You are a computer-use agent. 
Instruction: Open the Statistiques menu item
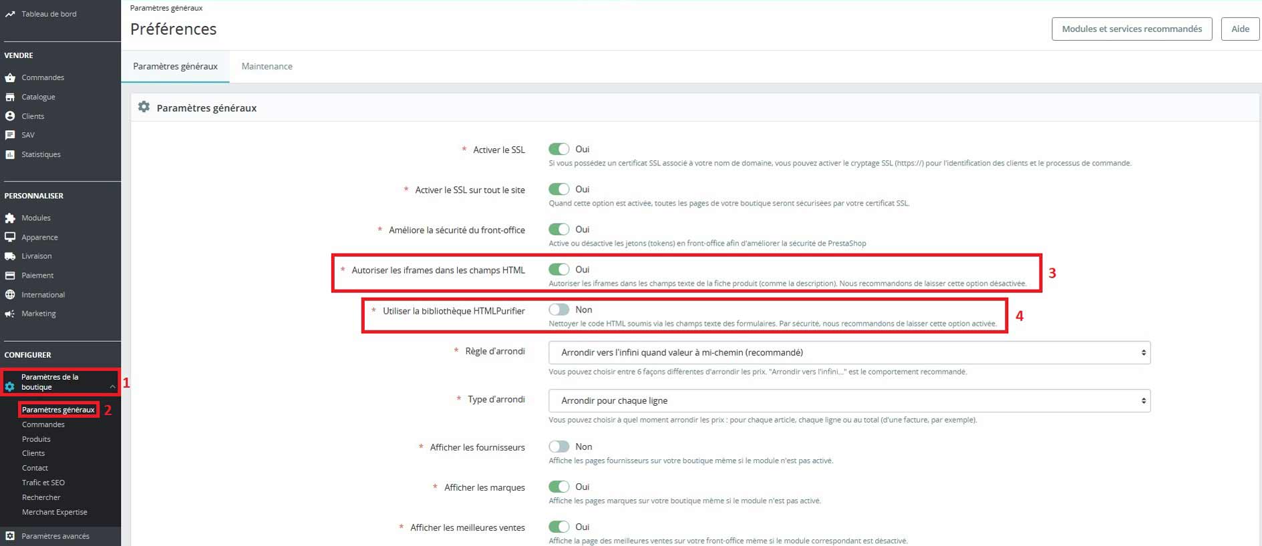point(41,154)
